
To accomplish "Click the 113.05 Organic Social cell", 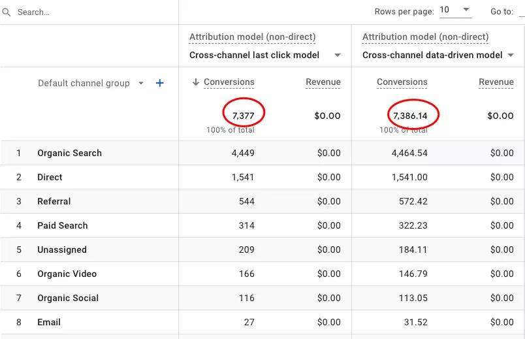I will (413, 298).
